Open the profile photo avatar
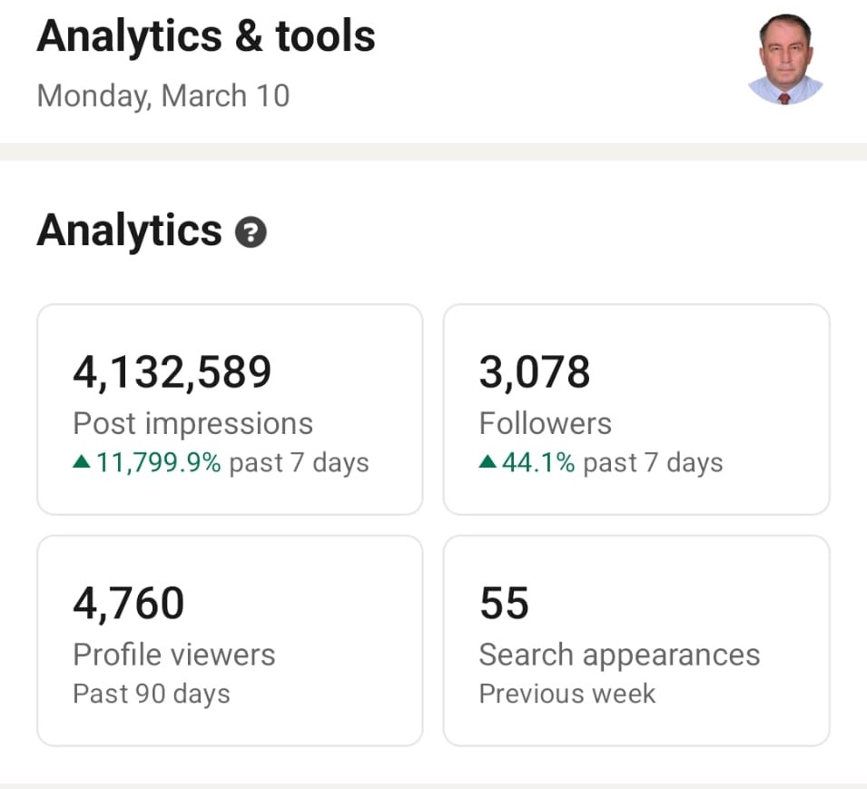The width and height of the screenshot is (867, 789). [x=785, y=59]
